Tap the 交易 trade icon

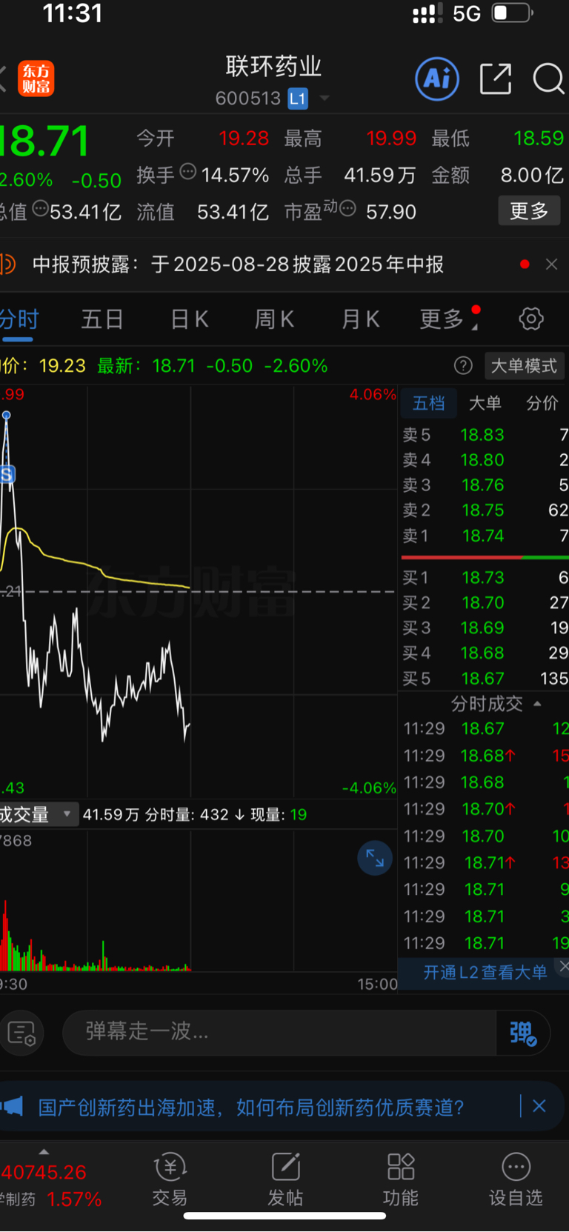point(170,1180)
